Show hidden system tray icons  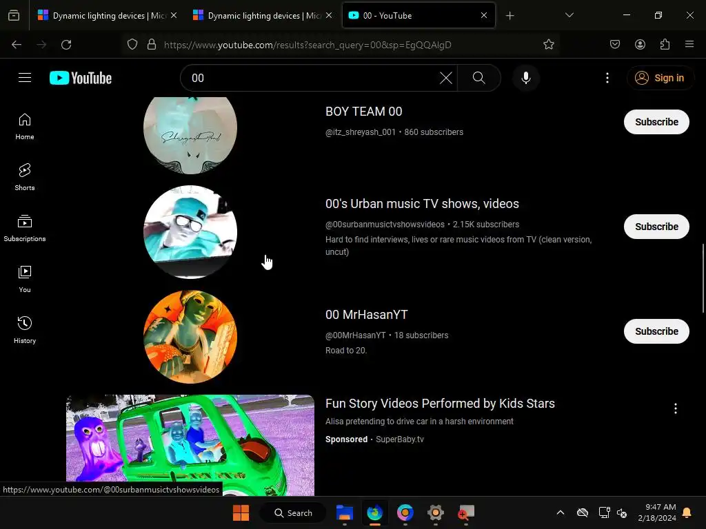coord(561,512)
